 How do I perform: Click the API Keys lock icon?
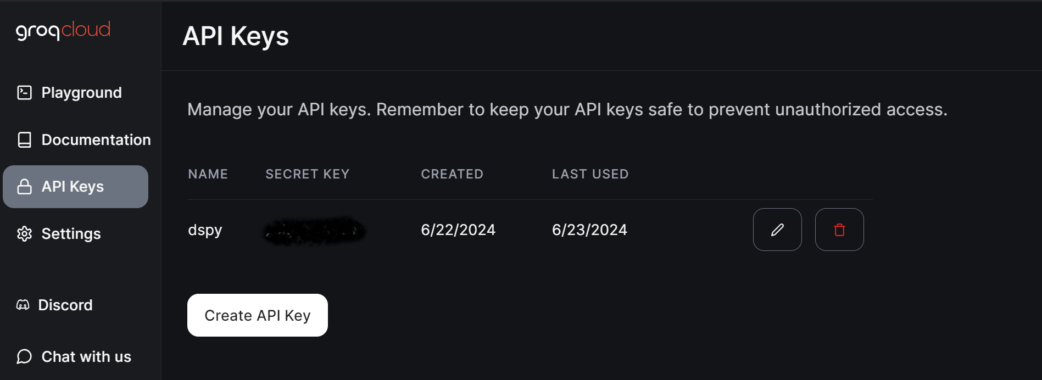pyautogui.click(x=25, y=187)
